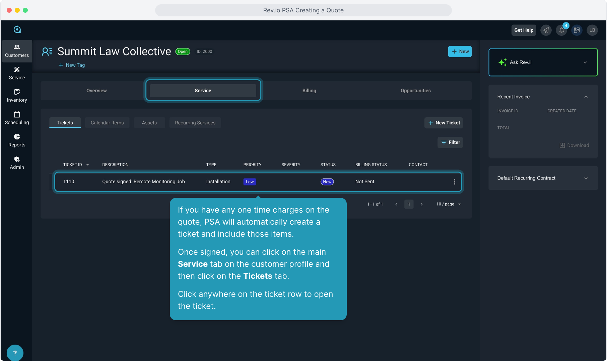The height and width of the screenshot is (361, 607).
Task: Open the Customers section in sidebar
Action: [17, 51]
